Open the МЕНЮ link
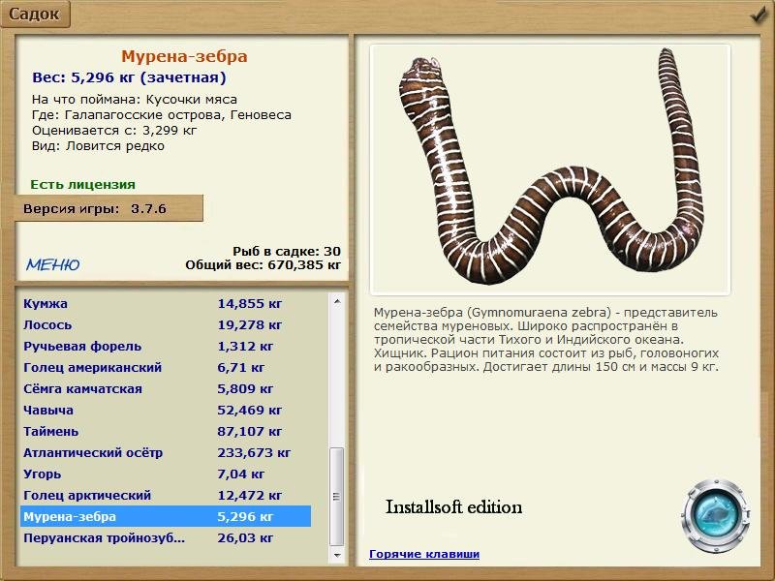Screen dimensions: 775x581 coord(53,264)
